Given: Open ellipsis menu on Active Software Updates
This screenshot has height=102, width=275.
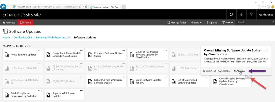Looking at the screenshot, I should point(40,50).
